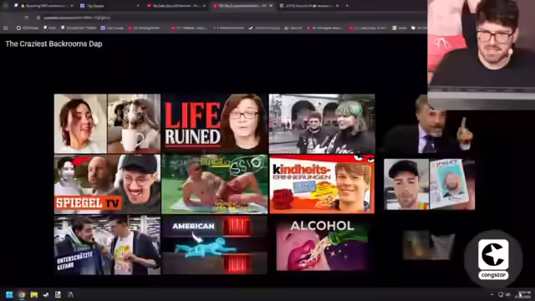Open the Windows Start menu
Viewport: 535px width, 301px height.
tap(9, 294)
